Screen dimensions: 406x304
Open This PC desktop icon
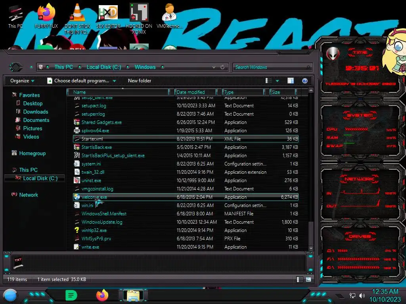(x=15, y=15)
